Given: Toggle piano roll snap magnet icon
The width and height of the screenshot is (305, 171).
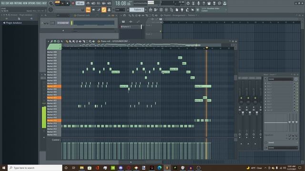Looking at the screenshot, I should click(55, 41).
